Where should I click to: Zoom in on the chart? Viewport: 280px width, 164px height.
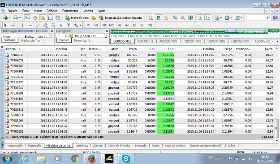coord(175,18)
